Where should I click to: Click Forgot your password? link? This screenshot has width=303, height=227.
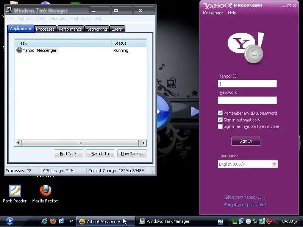pos(245,205)
